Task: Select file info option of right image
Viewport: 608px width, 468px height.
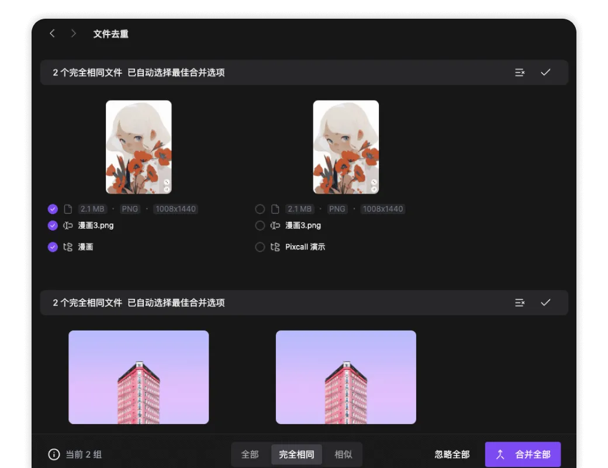Action: coord(260,209)
